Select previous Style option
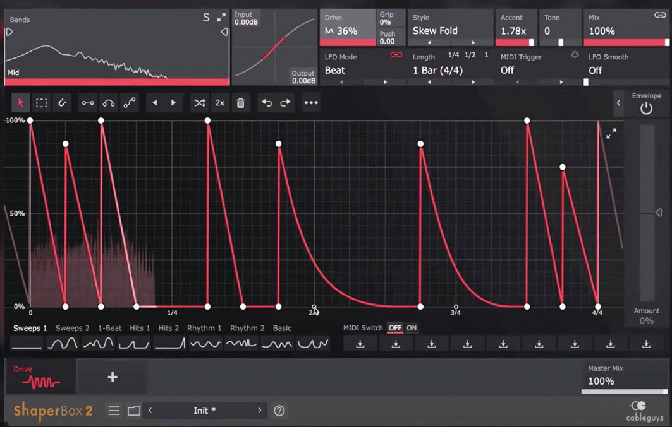 click(x=429, y=42)
